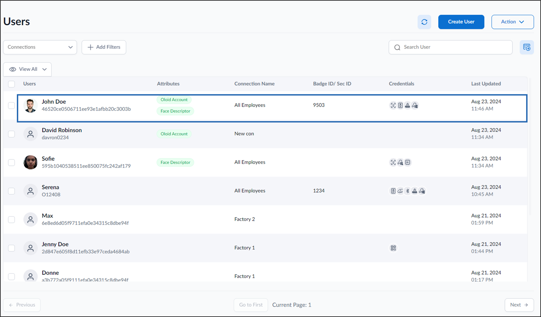541x317 pixels.
Task: Click the Go to First button
Action: (x=251, y=305)
